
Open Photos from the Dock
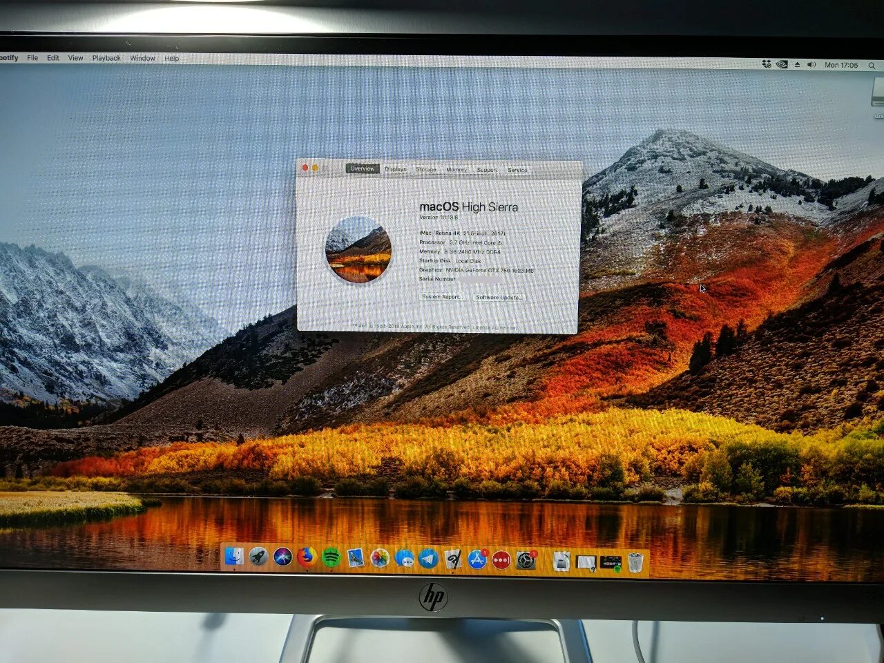[x=379, y=557]
